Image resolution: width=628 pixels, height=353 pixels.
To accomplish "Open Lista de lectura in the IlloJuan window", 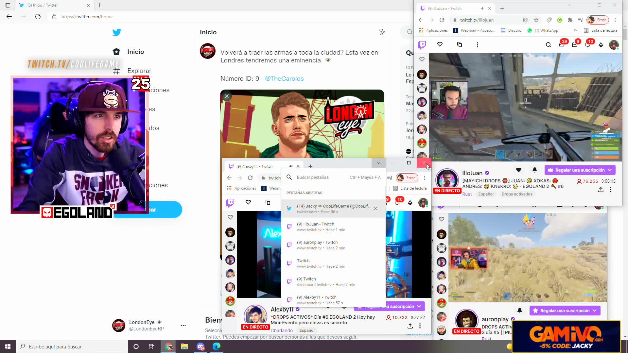I will coord(601,30).
